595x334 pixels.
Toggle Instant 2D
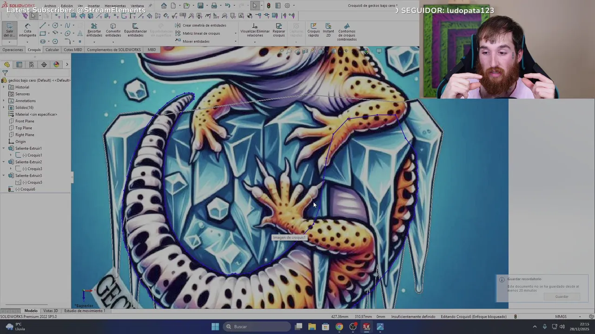(328, 30)
